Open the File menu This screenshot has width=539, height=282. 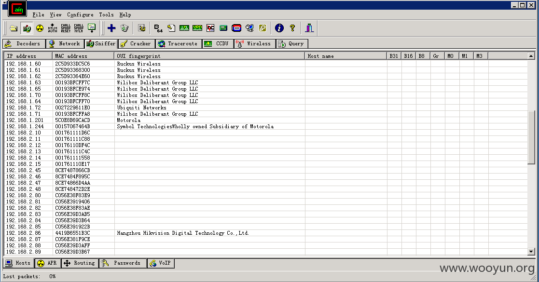coord(38,14)
